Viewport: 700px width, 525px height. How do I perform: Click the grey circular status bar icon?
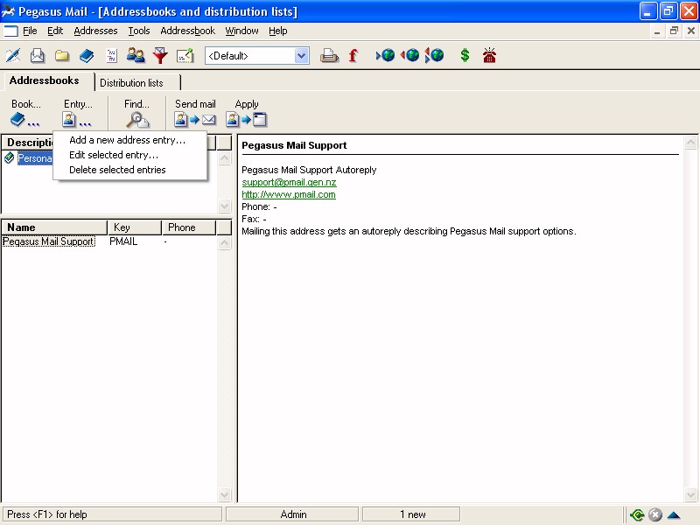pyautogui.click(x=654, y=514)
